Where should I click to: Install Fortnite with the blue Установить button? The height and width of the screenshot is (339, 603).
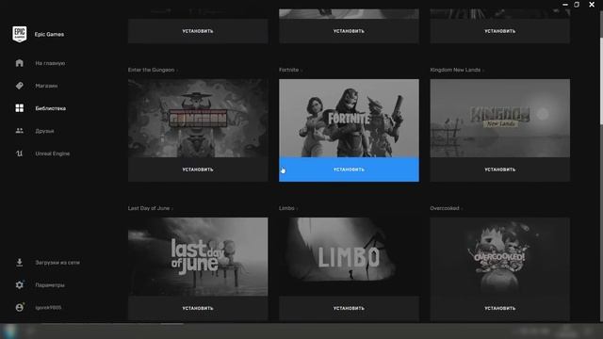coord(349,169)
